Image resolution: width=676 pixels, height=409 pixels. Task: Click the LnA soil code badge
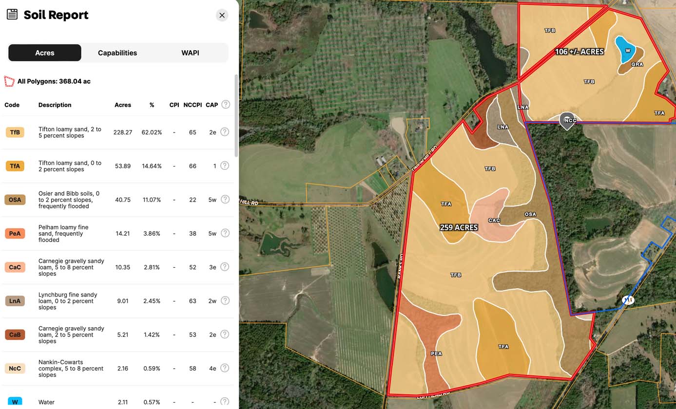(x=15, y=300)
